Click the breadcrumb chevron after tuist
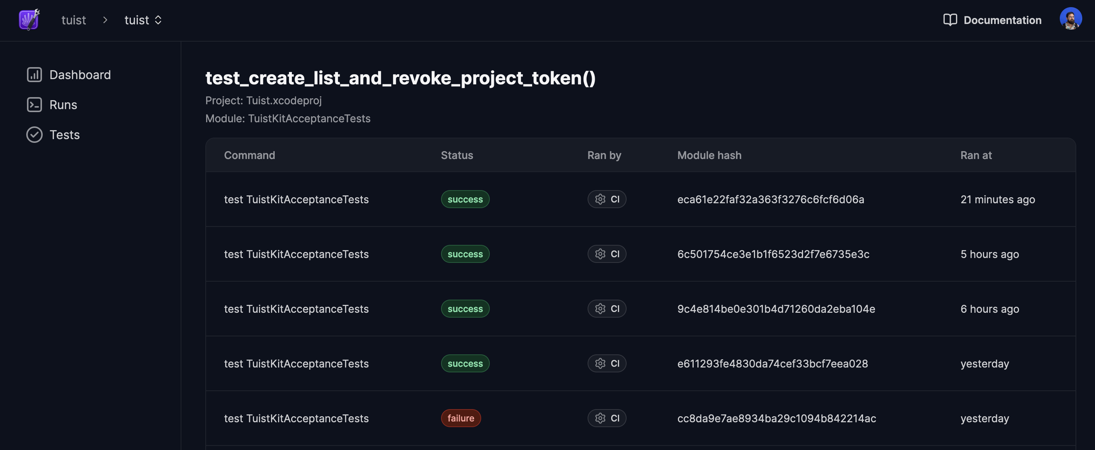 click(x=105, y=20)
